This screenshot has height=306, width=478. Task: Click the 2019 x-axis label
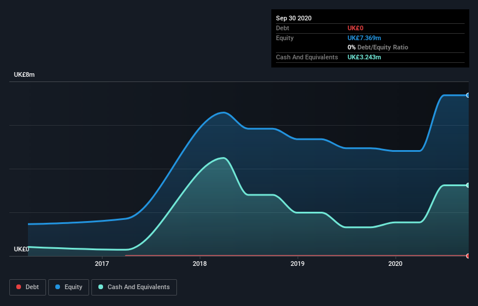[x=298, y=264]
